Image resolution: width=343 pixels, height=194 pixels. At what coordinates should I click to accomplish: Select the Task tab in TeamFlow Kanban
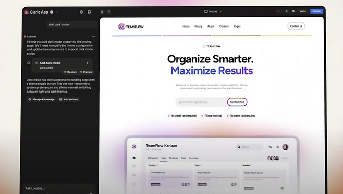point(163,158)
